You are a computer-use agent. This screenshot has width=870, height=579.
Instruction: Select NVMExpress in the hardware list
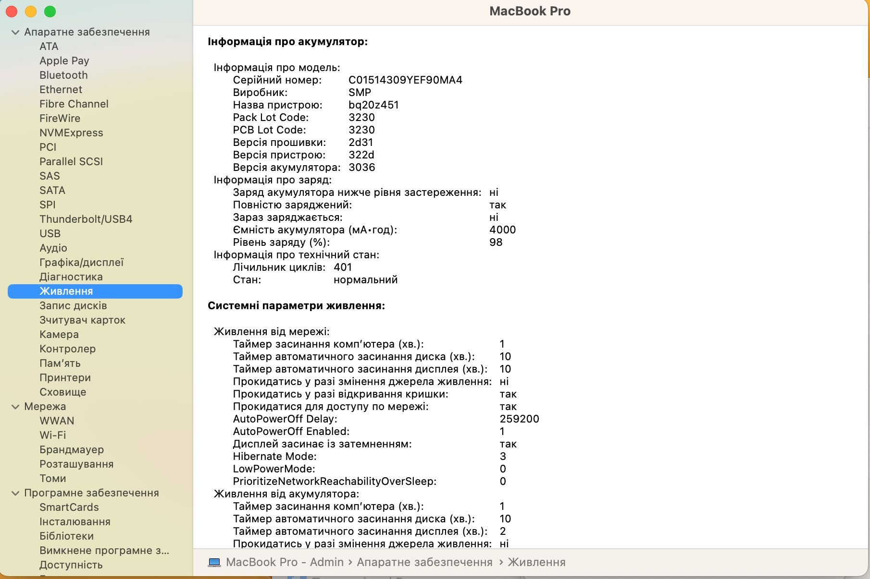[71, 133]
